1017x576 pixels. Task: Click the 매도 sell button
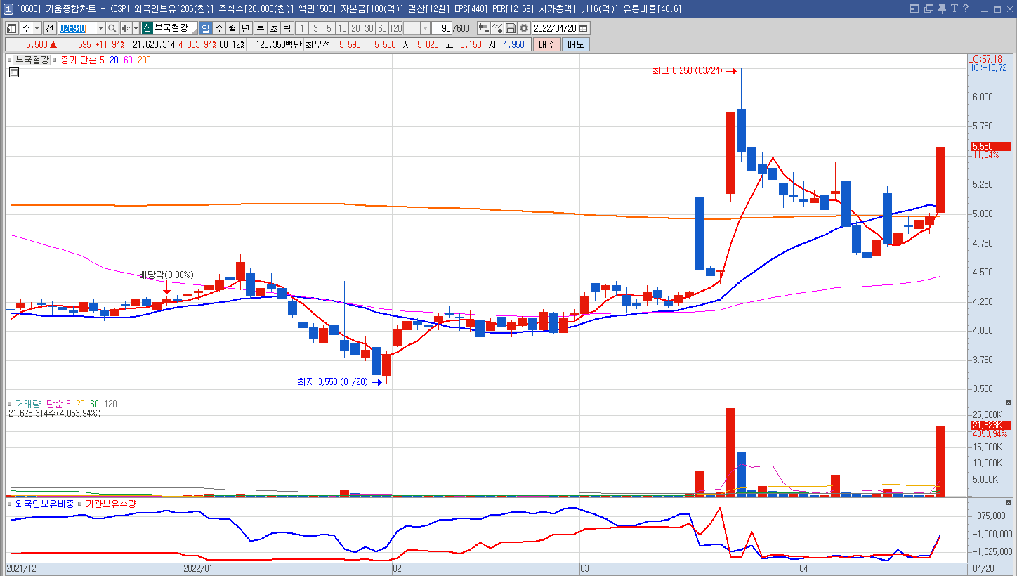tap(575, 44)
